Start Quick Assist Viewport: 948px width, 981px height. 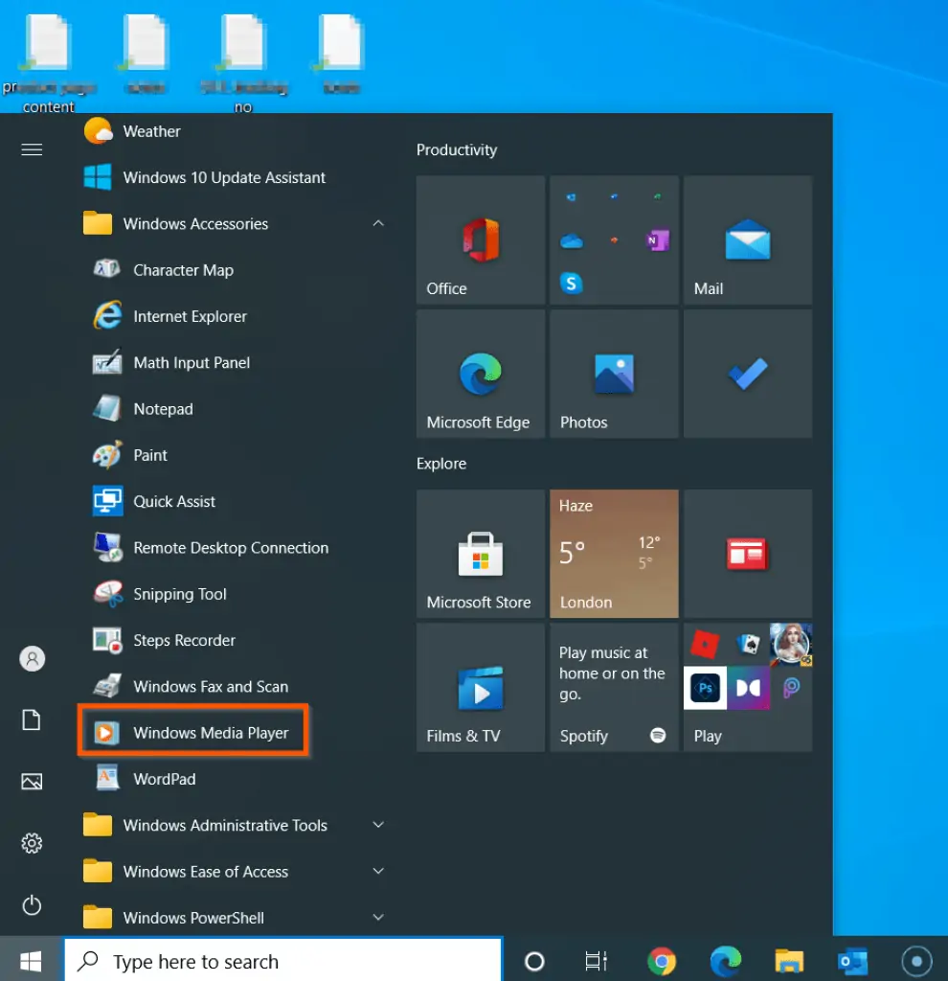pos(173,501)
